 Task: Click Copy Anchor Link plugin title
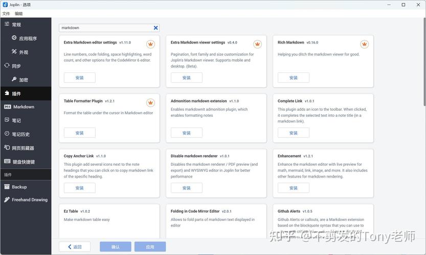pyautogui.click(x=79, y=156)
